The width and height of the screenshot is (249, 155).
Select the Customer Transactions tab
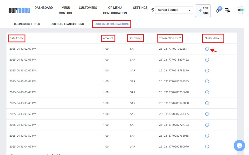point(112,24)
